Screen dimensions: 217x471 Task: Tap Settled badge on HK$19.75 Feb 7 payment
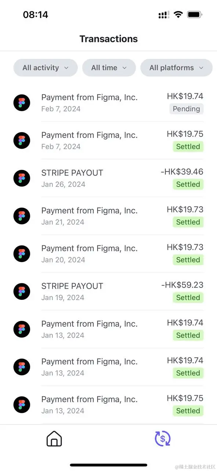click(188, 146)
